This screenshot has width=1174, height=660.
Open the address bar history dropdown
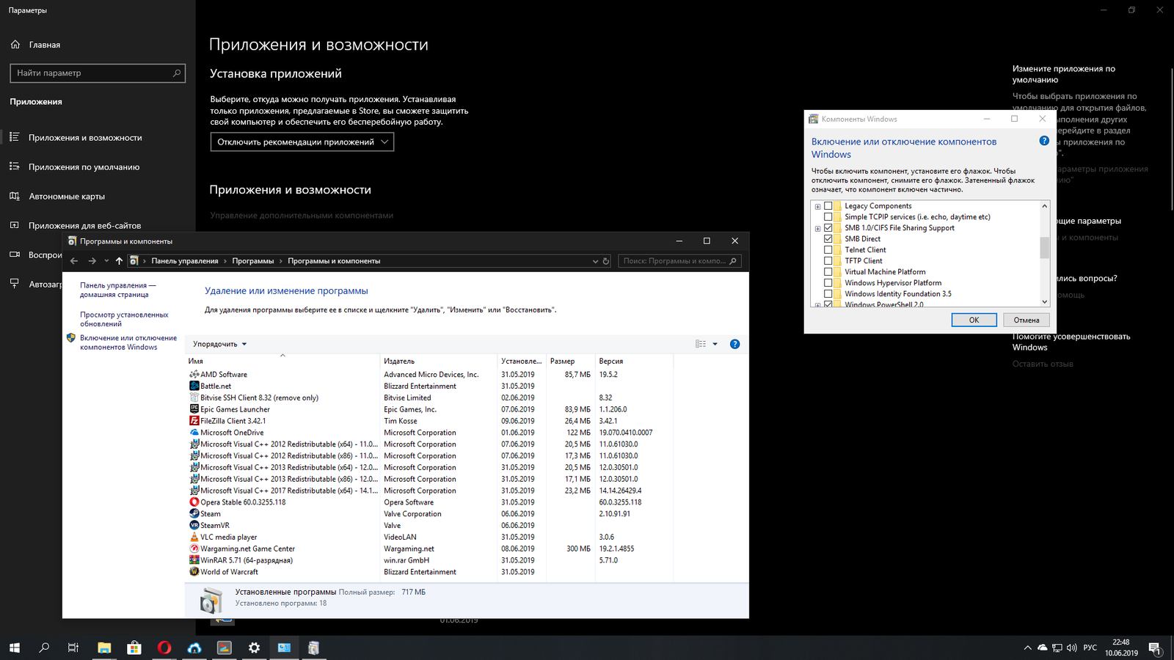(x=595, y=261)
